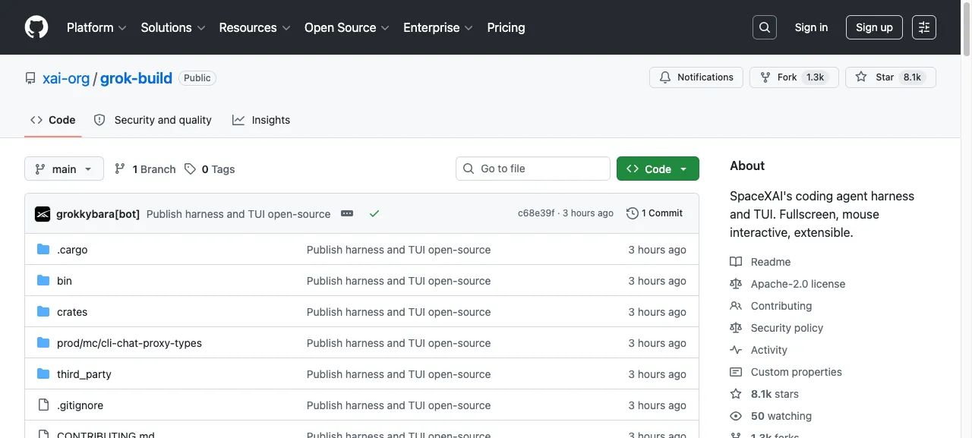Open the appearance settings icon button
This screenshot has height=438, width=972.
(924, 27)
